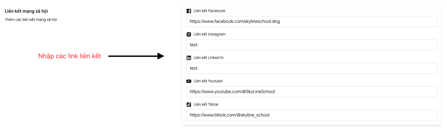This screenshot has height=130, width=447.
Task: Click the "Liên kết Tiktok" label
Action: click(x=206, y=105)
